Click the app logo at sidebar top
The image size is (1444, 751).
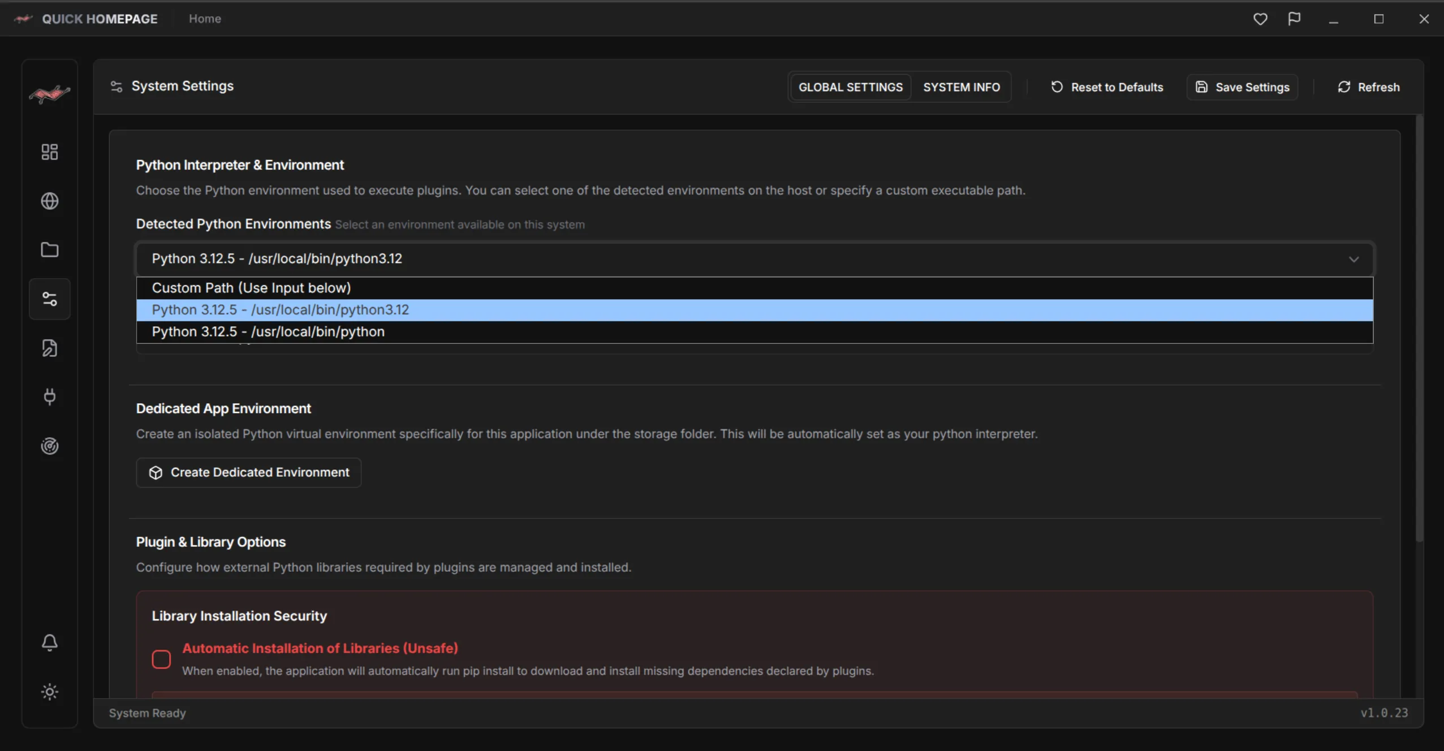pos(50,93)
